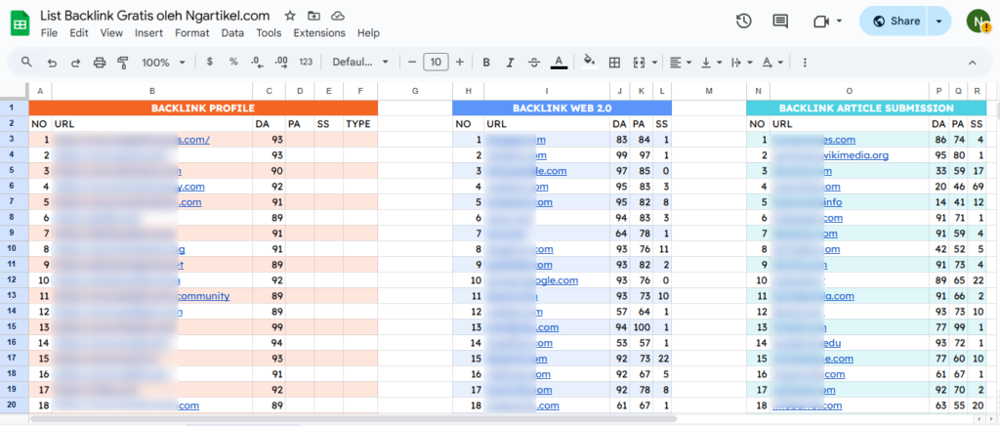Open text rotation dropdown
Screen dimensions: 1000x426
click(772, 63)
